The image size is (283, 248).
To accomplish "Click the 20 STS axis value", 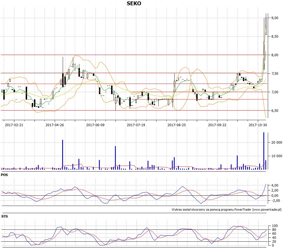I will tap(274, 242).
